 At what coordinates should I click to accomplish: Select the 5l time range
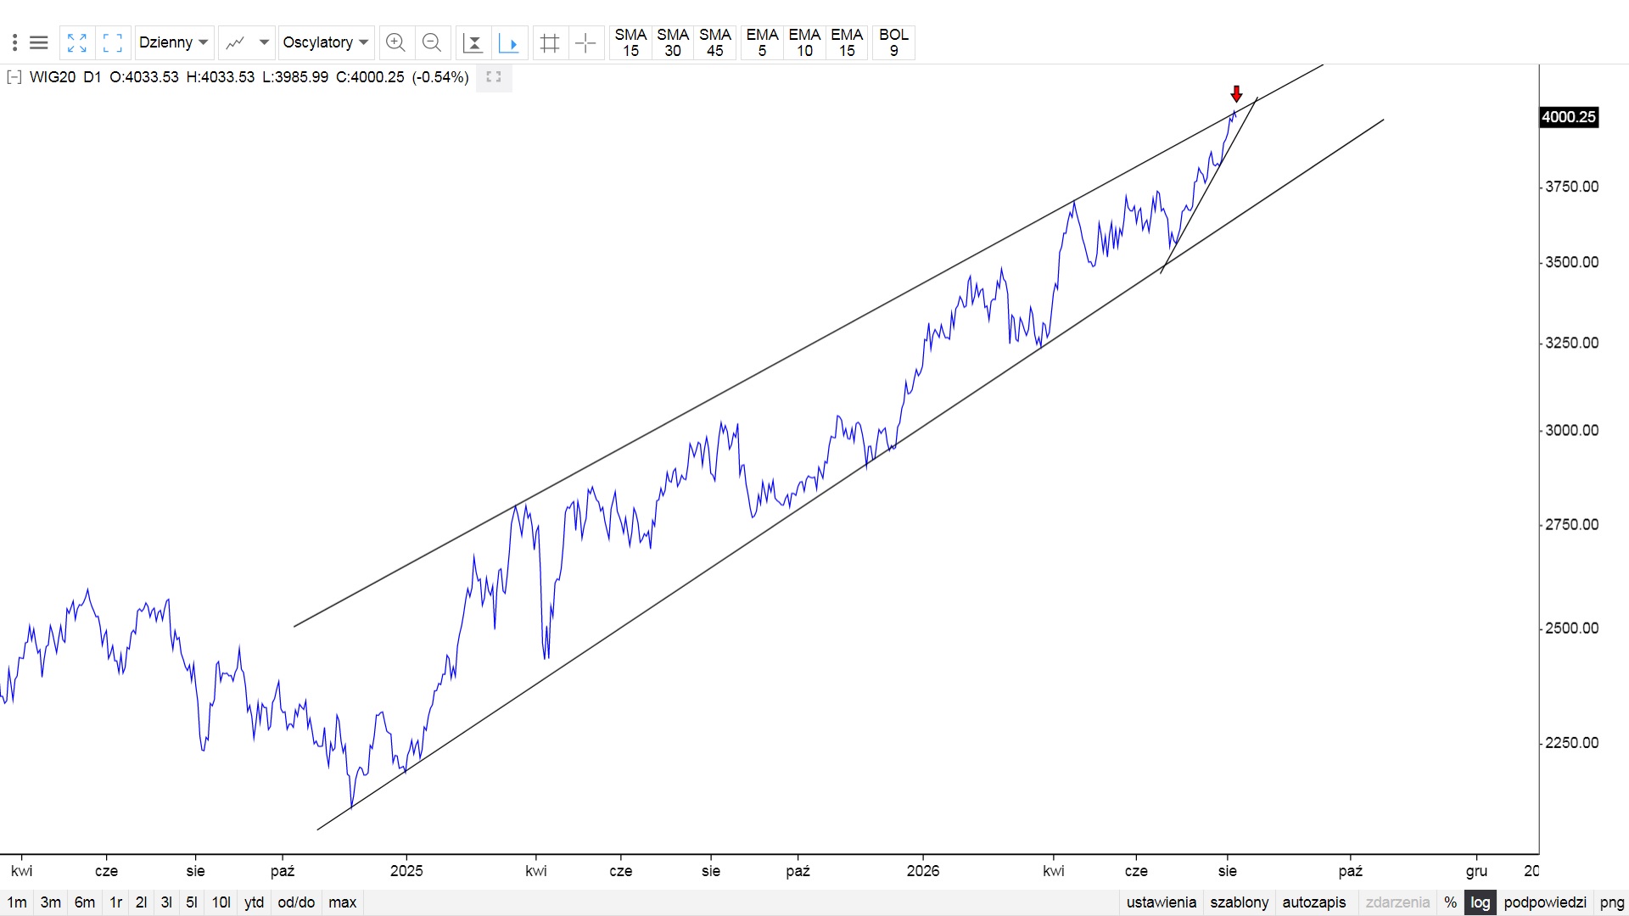pos(192,902)
